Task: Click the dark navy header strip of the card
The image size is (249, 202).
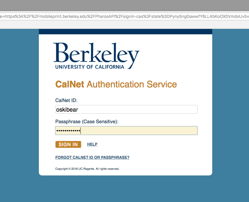Action: [x=126, y=32]
